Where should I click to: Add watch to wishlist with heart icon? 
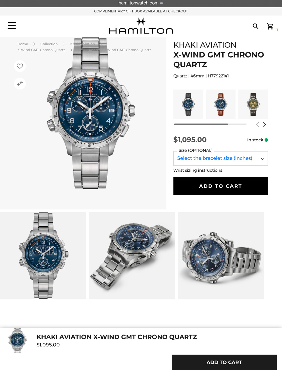tap(20, 66)
